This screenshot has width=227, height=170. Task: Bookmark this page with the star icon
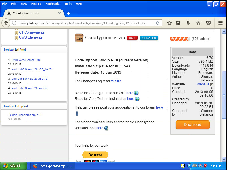(x=169, y=23)
